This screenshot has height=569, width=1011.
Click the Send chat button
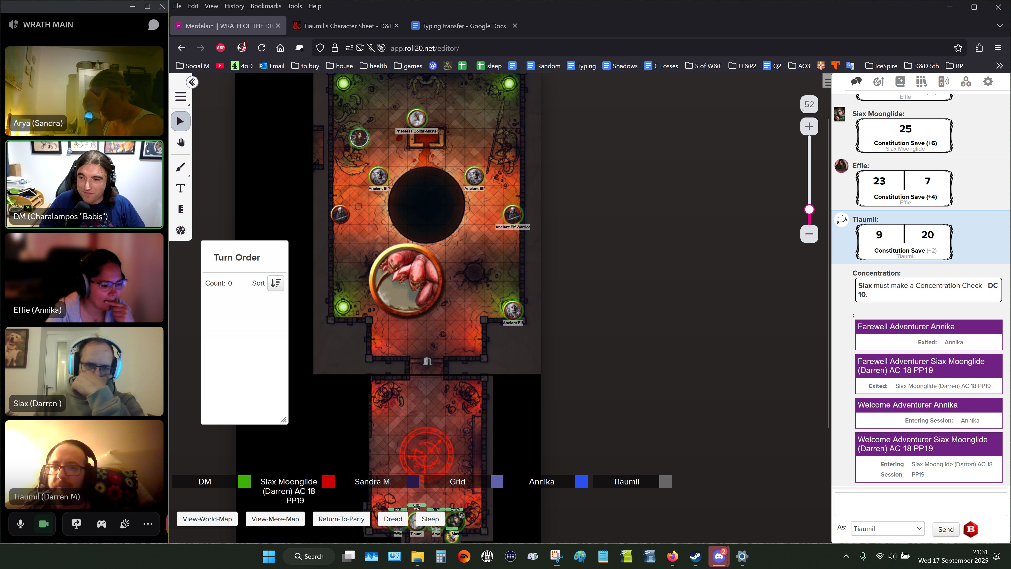945,529
